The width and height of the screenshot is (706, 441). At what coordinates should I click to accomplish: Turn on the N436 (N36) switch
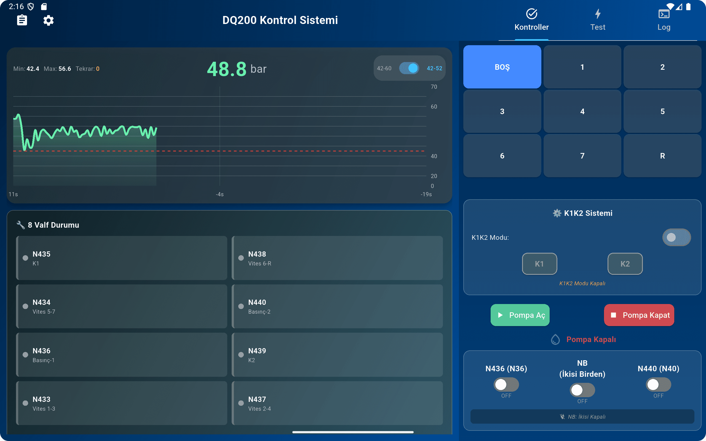click(x=506, y=385)
